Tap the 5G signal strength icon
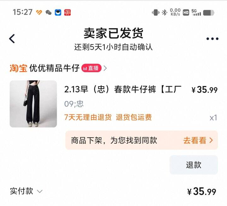Screen dimensions: 227x206 click(x=196, y=12)
